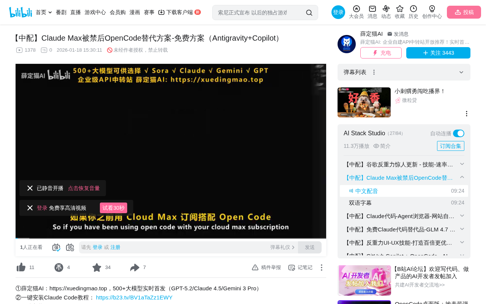The height and width of the screenshot is (304, 486).
Task: Click the 下载客户端 download icon
Action: (x=161, y=12)
